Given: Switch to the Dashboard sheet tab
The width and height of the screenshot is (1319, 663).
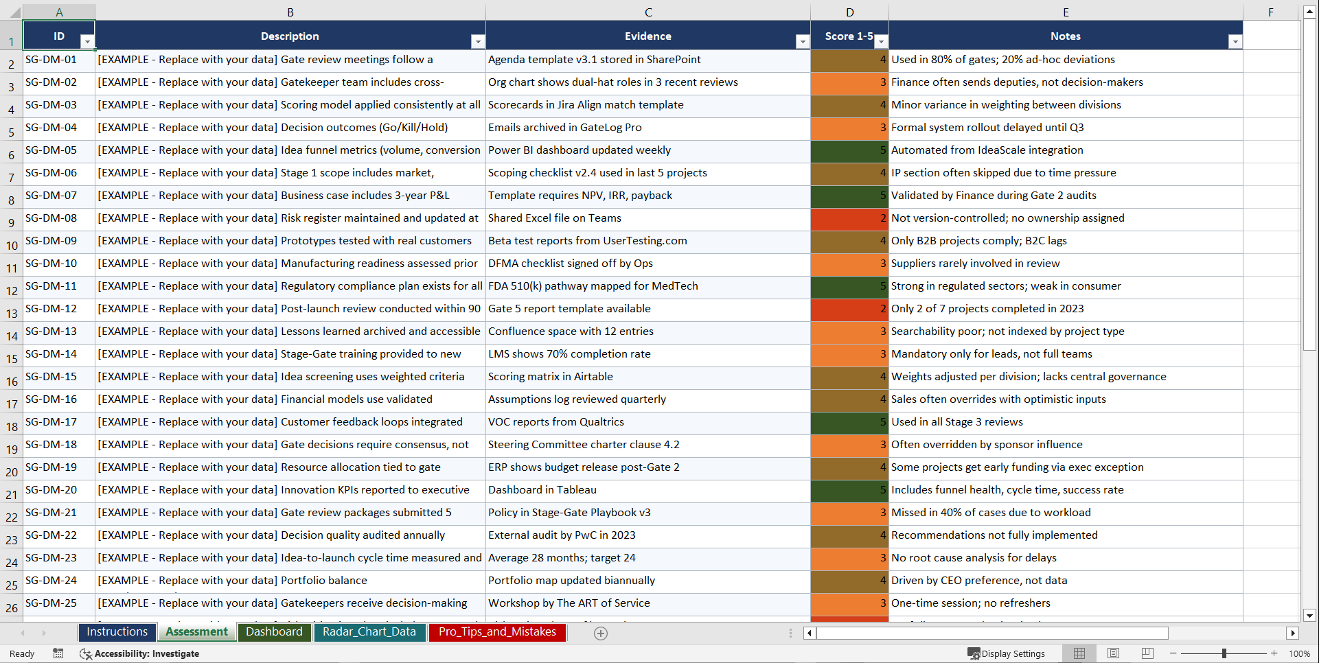Looking at the screenshot, I should tap(274, 632).
